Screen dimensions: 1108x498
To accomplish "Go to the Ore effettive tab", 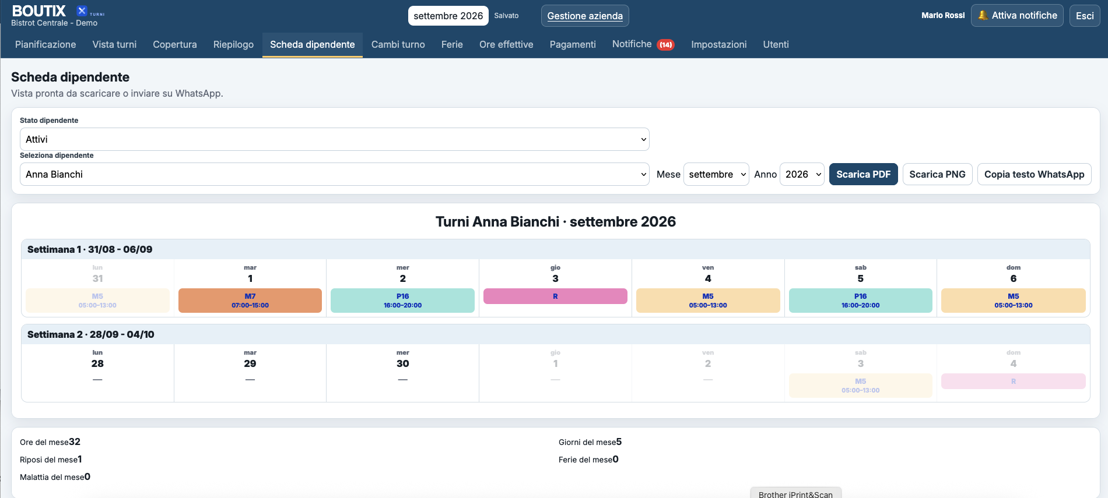I will click(506, 44).
